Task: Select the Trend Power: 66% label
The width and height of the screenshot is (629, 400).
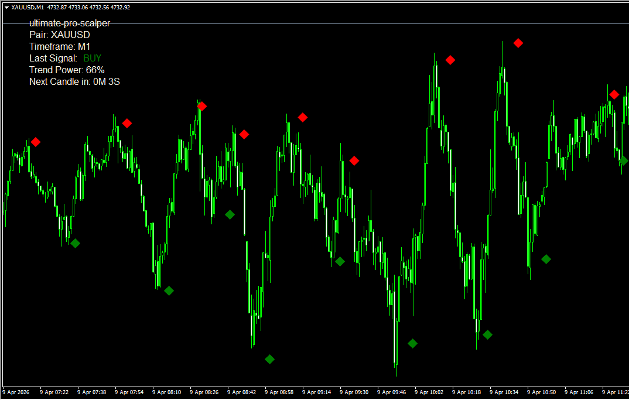Action: [67, 70]
